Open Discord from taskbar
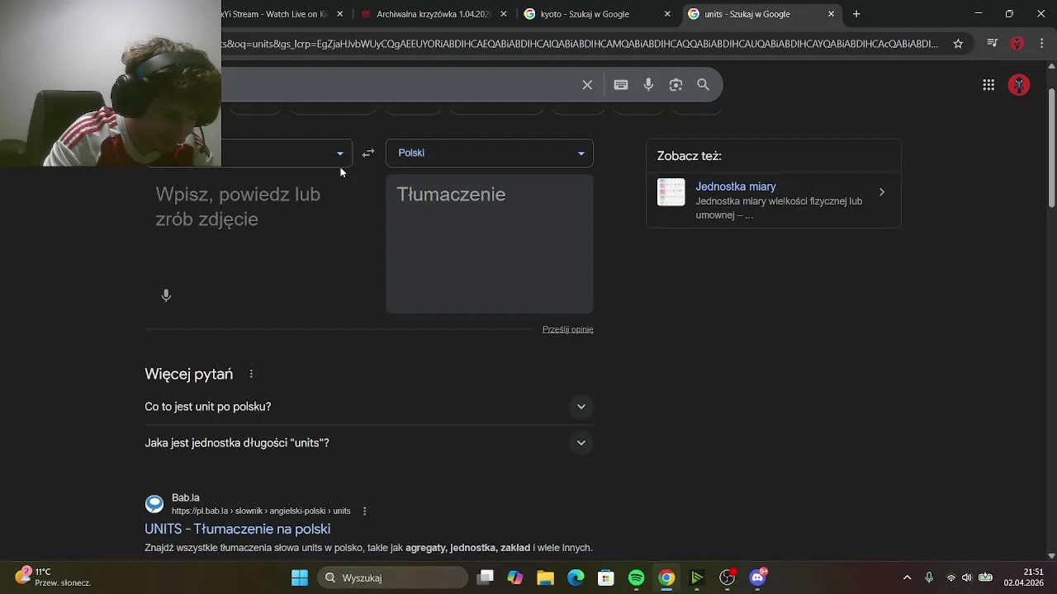The height and width of the screenshot is (594, 1057). point(757,577)
